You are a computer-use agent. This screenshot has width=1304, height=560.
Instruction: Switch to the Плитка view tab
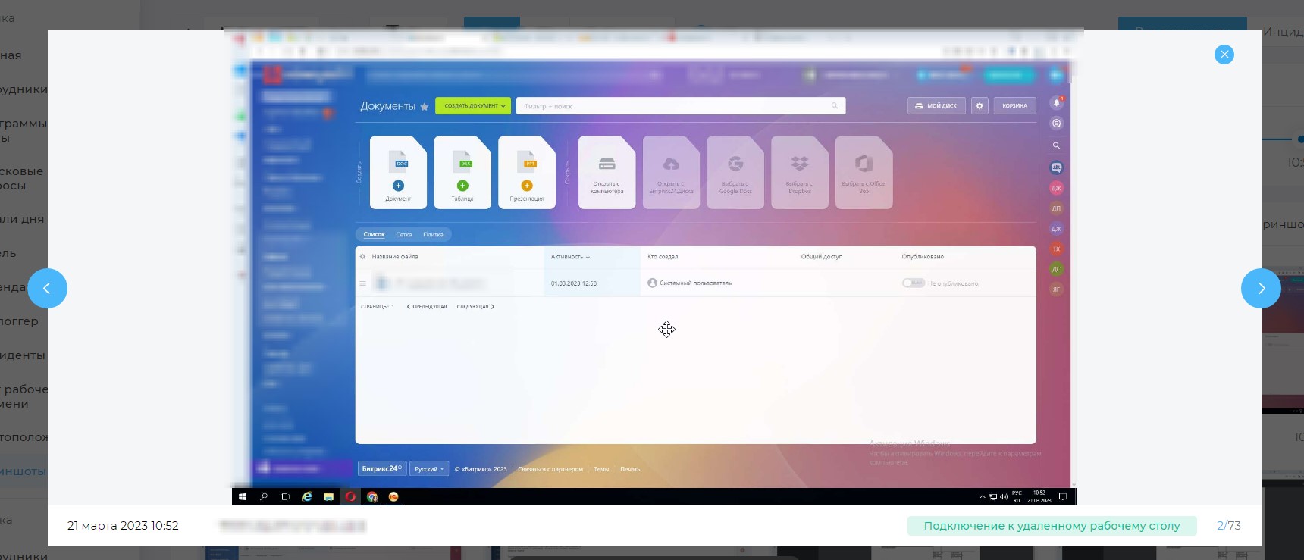[433, 235]
